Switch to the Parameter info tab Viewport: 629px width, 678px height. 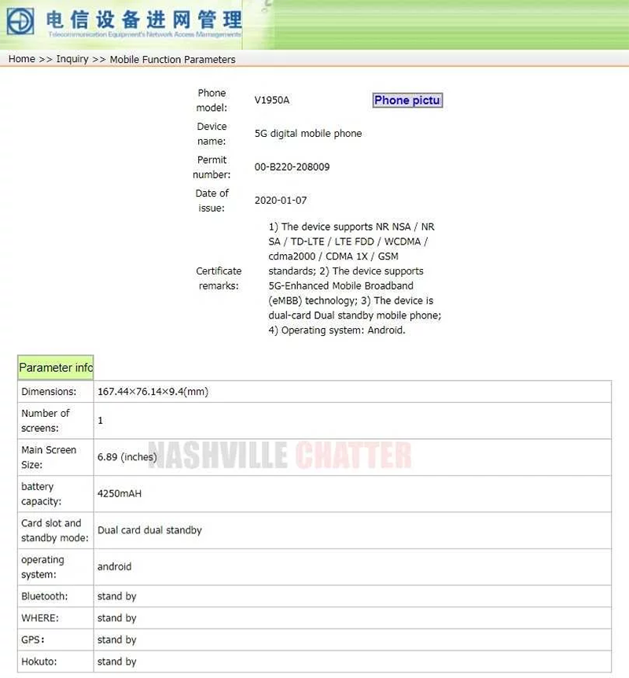tap(56, 367)
